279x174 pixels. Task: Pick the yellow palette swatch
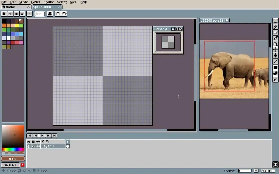coord(17,26)
